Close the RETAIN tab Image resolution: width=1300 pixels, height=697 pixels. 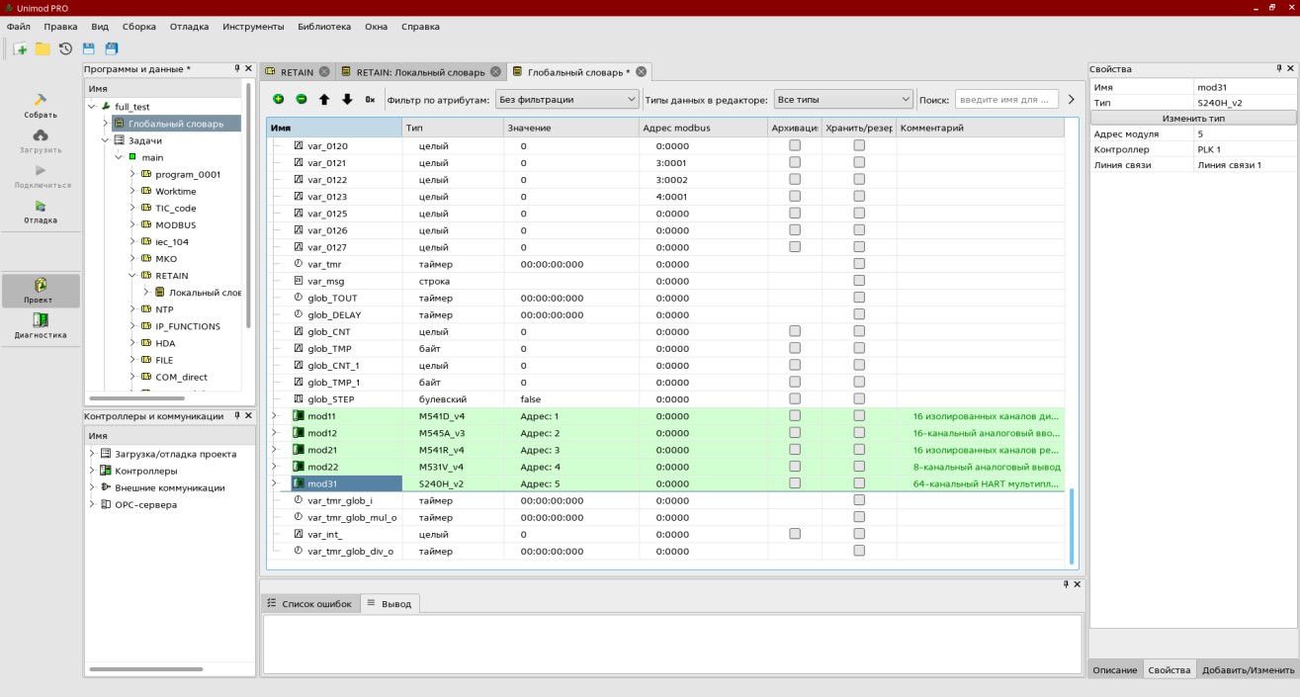324,72
